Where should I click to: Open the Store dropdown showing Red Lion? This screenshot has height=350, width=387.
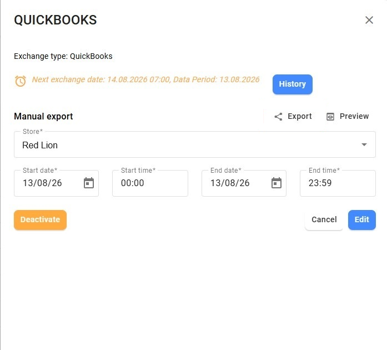[195, 145]
